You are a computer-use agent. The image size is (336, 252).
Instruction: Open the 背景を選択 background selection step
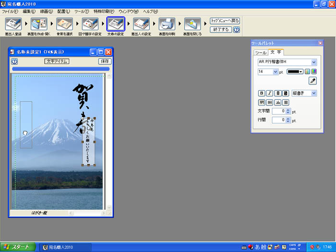[x=64, y=24]
